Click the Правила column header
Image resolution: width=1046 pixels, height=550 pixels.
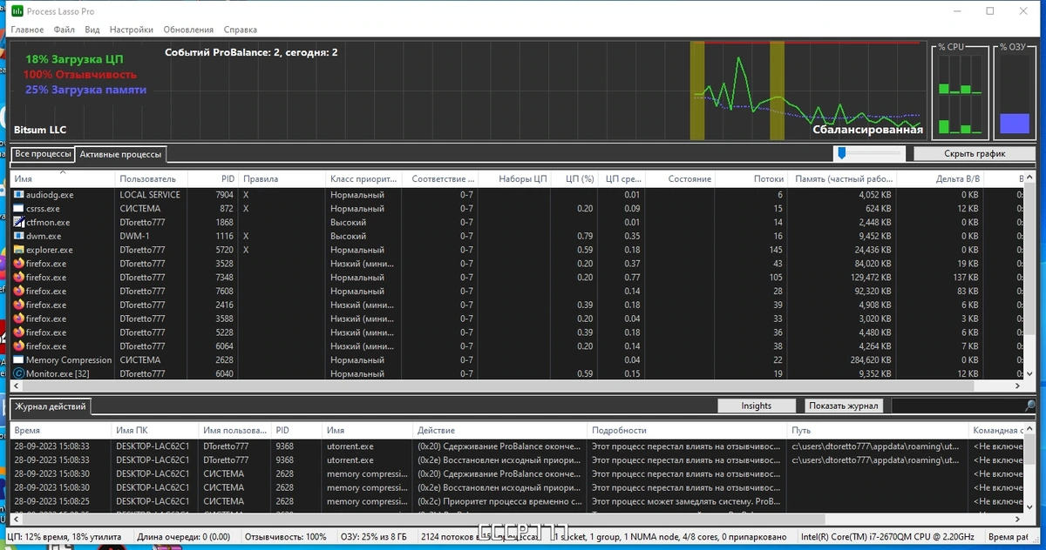(x=282, y=179)
